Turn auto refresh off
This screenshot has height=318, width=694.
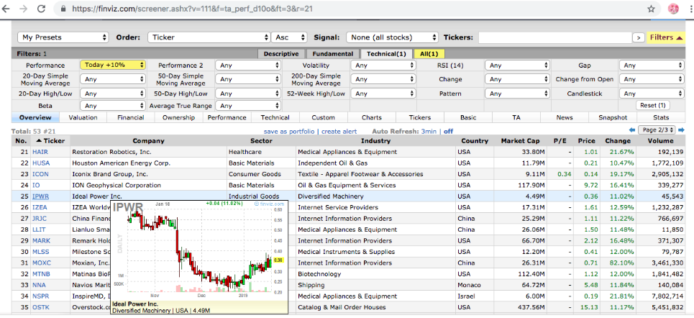[x=448, y=132]
